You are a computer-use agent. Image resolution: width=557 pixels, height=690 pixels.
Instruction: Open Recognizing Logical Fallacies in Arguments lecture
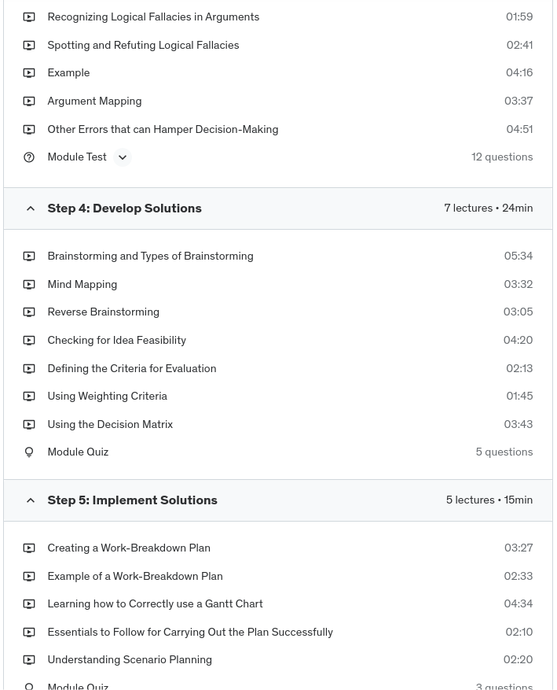click(153, 17)
